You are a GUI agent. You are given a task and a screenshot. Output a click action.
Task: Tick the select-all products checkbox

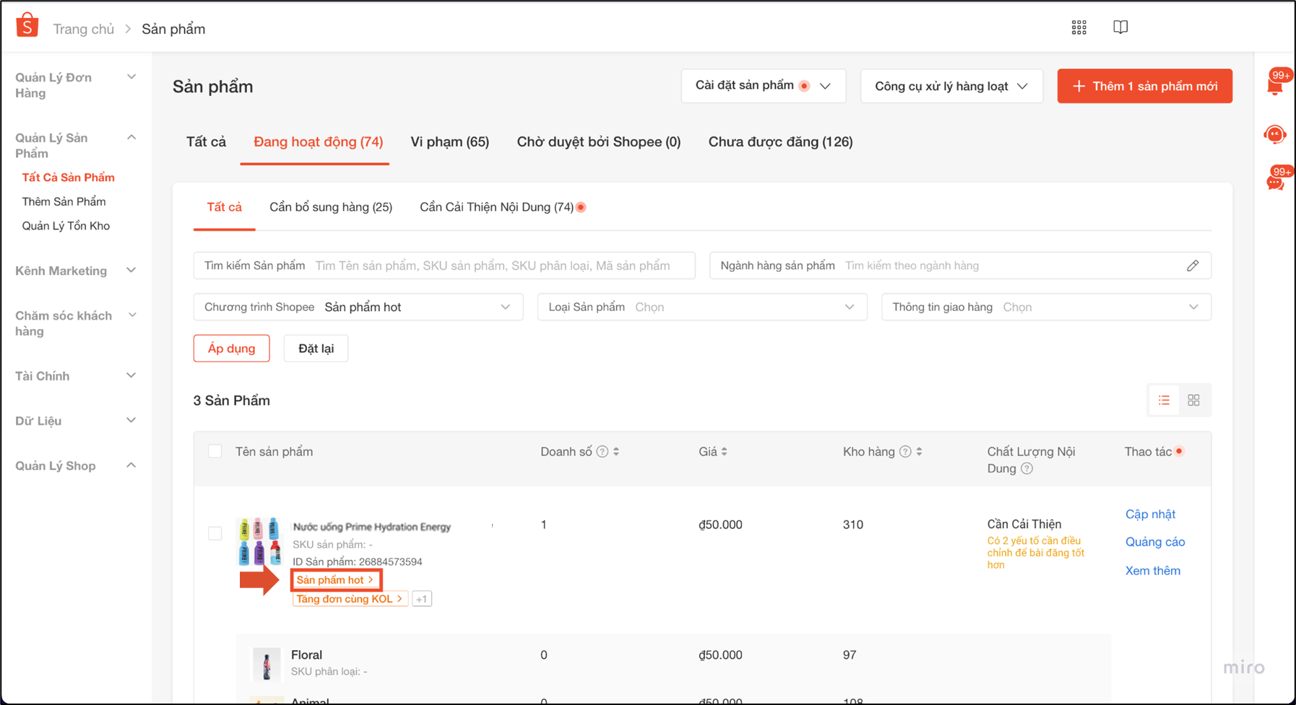point(215,452)
